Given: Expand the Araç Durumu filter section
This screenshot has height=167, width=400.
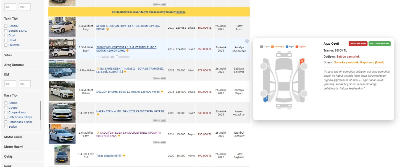Looking at the screenshot, I should pyautogui.click(x=14, y=65).
